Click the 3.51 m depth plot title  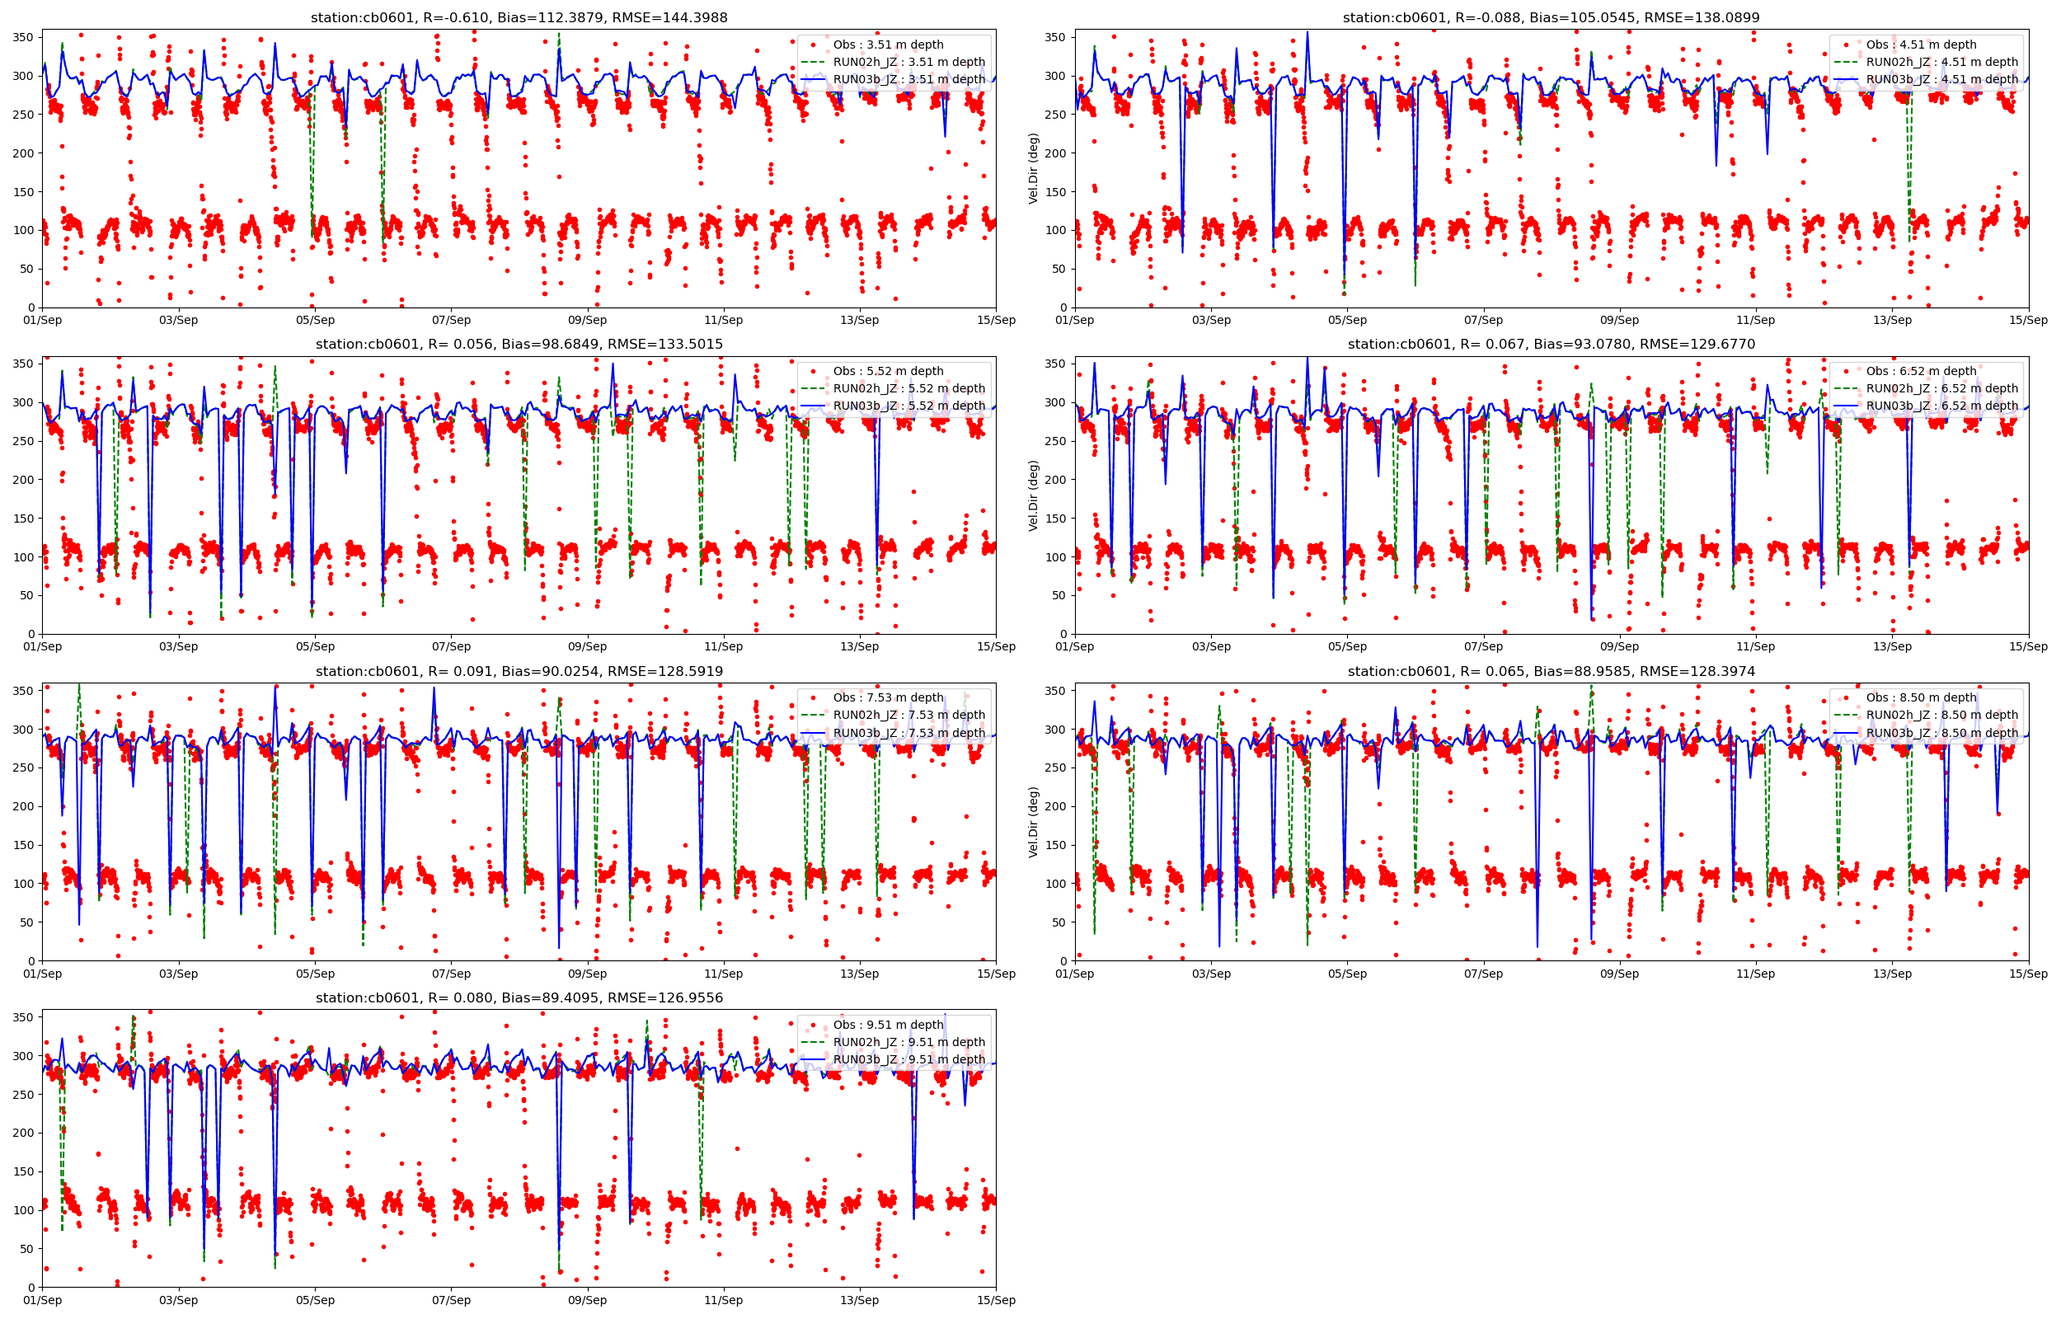pos(519,17)
